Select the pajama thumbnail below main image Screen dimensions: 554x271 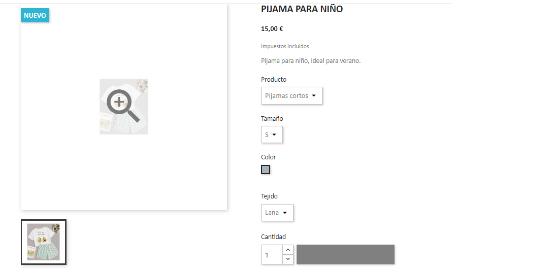point(44,242)
